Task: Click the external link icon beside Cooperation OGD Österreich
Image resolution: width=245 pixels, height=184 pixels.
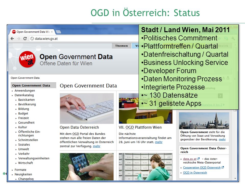Action: (x=223, y=167)
